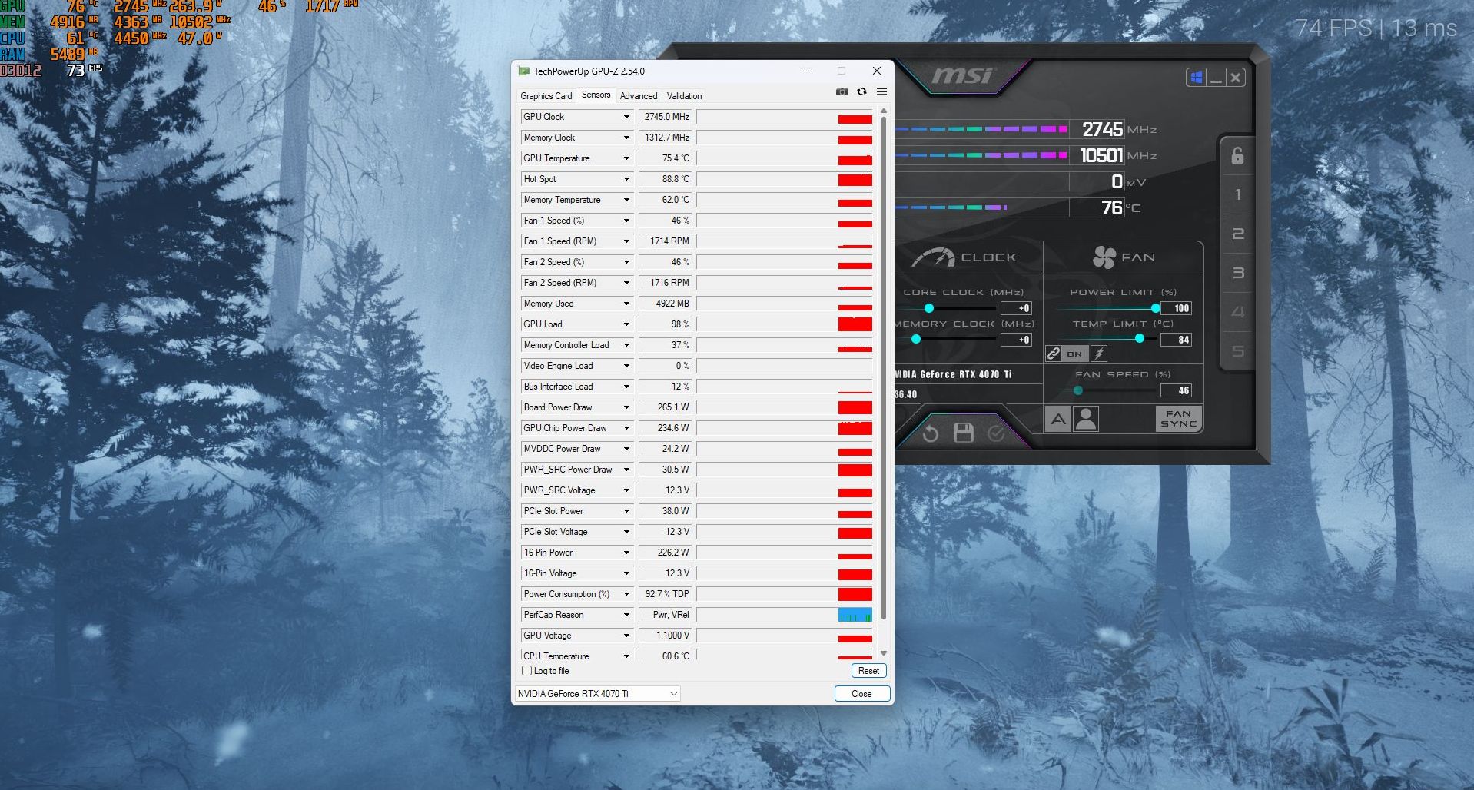Select Afterburner profile slot 1
Screen dimensions: 1474x790
point(1237,194)
